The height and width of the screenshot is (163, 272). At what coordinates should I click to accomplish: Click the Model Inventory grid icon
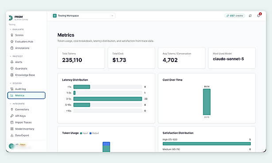(12, 129)
